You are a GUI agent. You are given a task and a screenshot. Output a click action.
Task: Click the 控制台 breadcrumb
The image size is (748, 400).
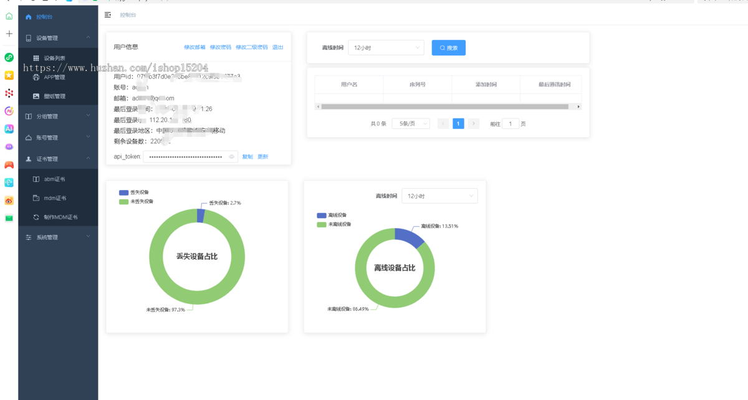(128, 14)
